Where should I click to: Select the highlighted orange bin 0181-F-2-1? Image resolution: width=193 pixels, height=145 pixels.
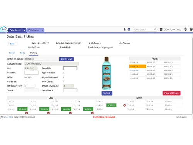tap(137, 67)
